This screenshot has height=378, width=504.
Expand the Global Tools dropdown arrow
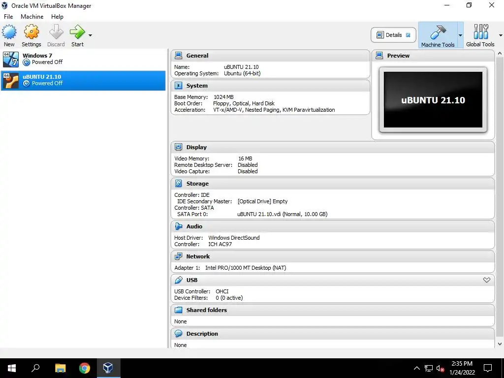click(x=501, y=35)
